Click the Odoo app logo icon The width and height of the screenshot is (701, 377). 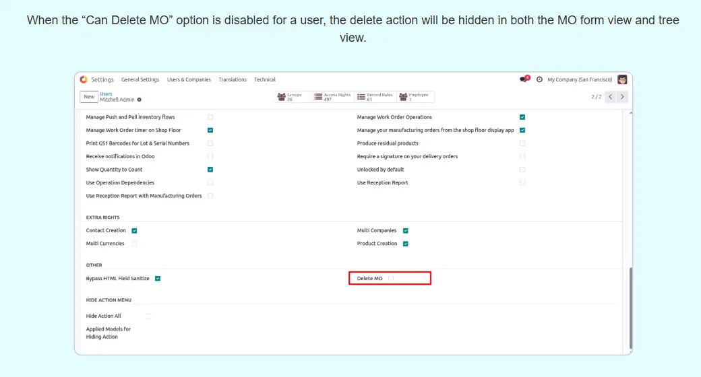[x=84, y=79]
